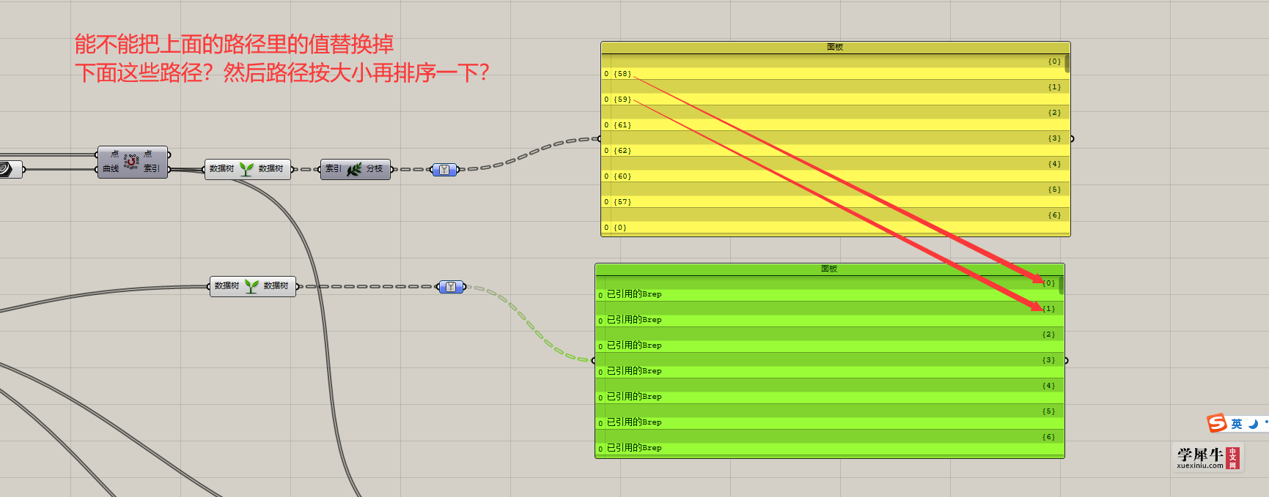Click path label {2} in yellow panel
The image size is (1269, 497).
click(x=1054, y=113)
